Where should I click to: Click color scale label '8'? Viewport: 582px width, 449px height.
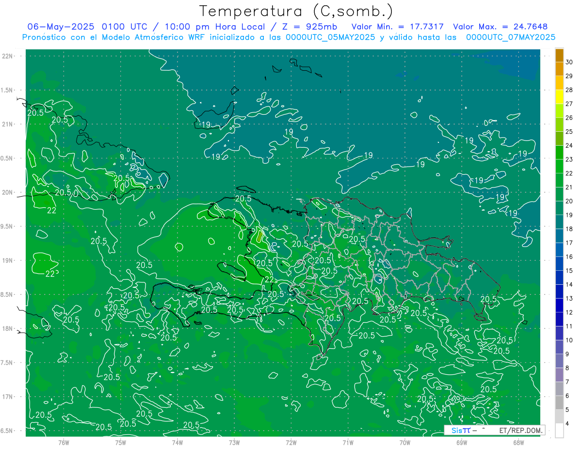pyautogui.click(x=567, y=368)
